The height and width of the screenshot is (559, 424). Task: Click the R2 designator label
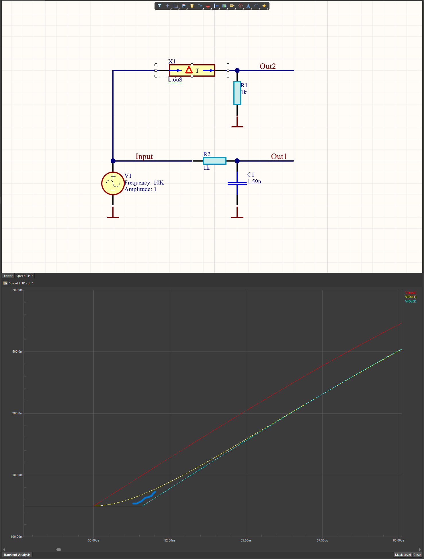(x=207, y=154)
